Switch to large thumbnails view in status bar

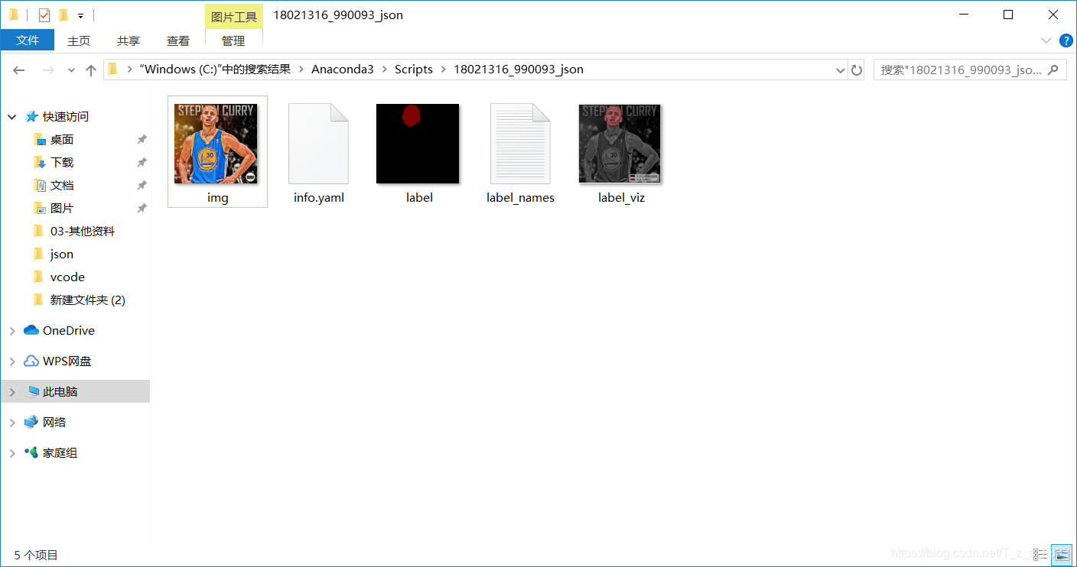[x=1061, y=553]
